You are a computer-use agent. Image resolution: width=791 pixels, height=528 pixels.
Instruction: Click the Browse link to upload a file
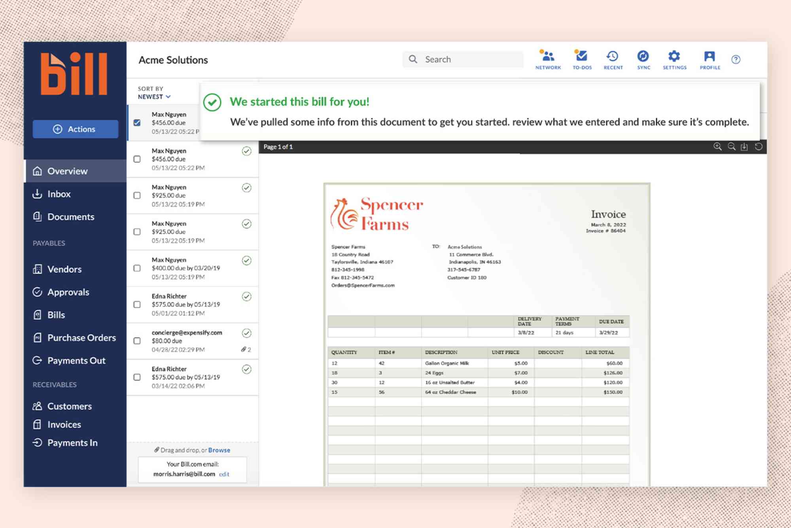pyautogui.click(x=219, y=450)
